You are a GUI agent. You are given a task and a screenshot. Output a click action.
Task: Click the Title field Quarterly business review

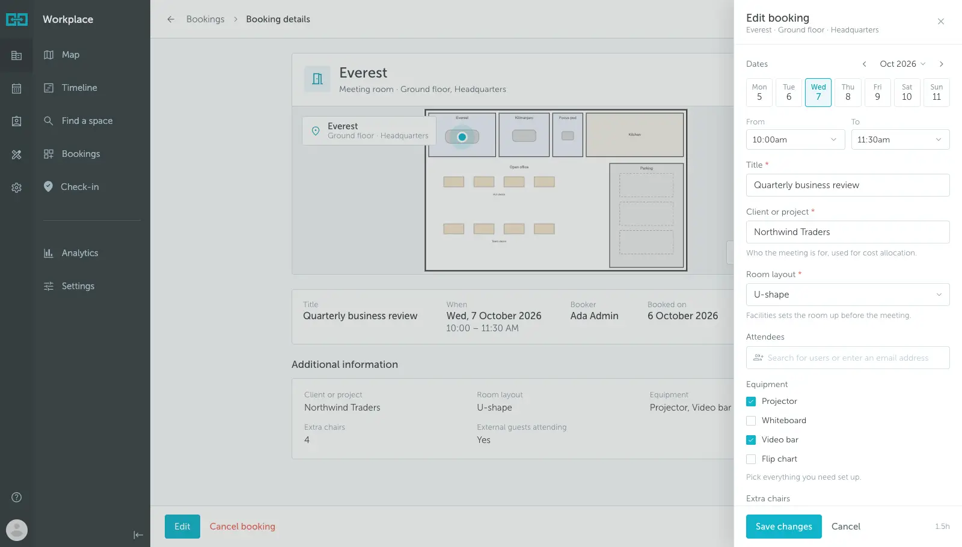tap(848, 185)
